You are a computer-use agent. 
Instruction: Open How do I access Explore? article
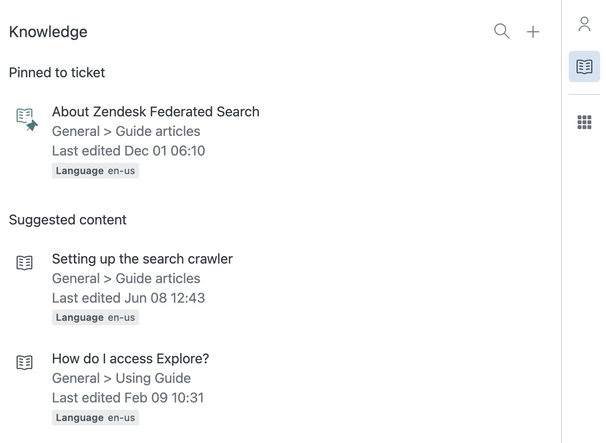pos(130,358)
